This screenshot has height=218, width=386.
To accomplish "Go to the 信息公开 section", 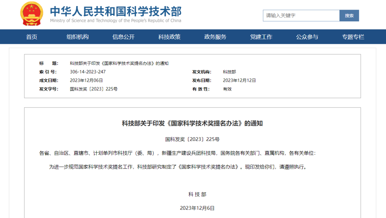I will click(x=123, y=37).
